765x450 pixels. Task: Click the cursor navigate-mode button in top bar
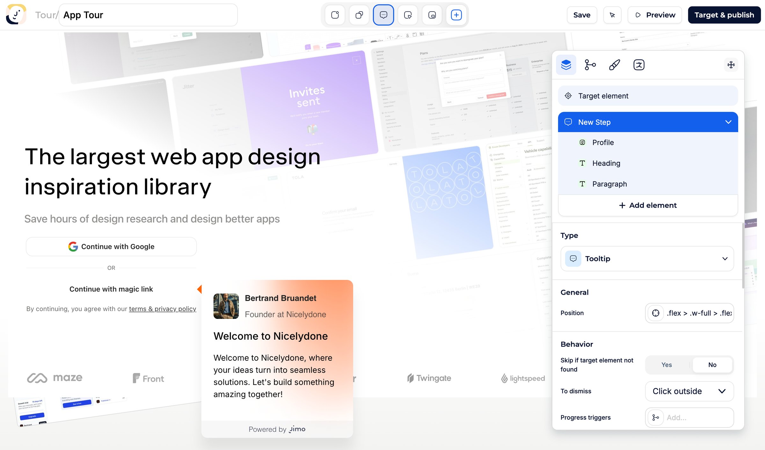(612, 15)
